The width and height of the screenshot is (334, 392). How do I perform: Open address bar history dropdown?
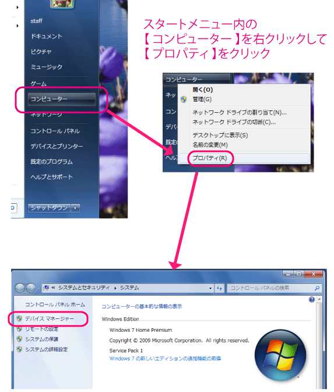(210, 288)
